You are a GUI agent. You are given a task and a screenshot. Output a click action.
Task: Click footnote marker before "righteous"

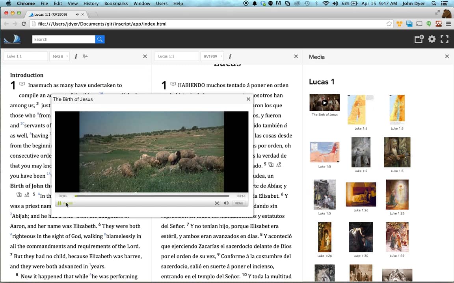(x=11, y=234)
